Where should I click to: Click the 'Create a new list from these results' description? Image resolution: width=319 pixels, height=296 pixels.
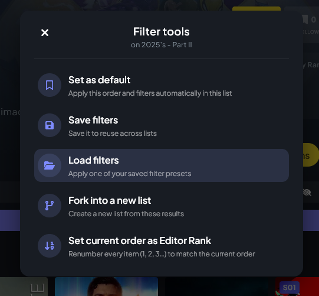click(x=126, y=214)
